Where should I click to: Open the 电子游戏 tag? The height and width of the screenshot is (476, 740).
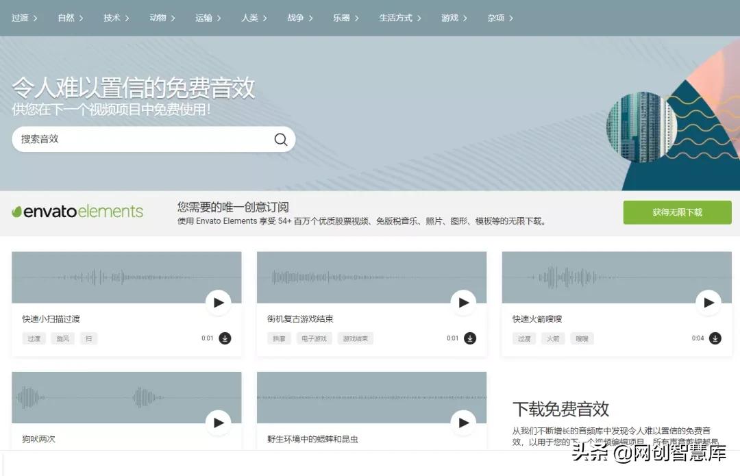(314, 338)
